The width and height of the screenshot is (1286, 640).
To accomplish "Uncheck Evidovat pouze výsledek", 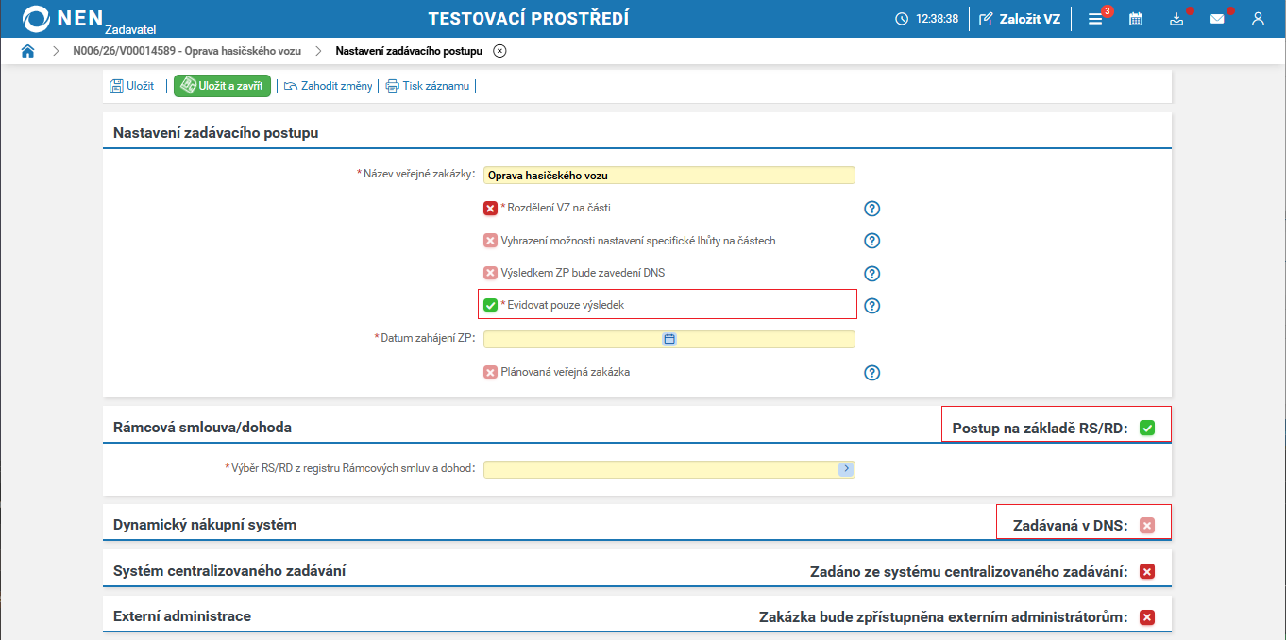I will point(490,305).
